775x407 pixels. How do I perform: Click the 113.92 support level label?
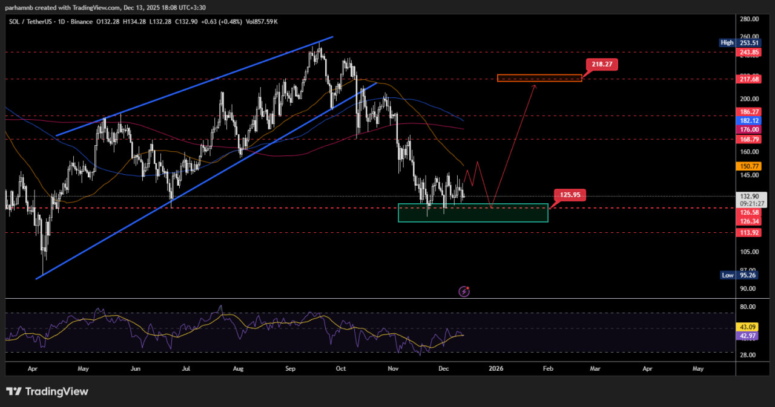coord(748,233)
